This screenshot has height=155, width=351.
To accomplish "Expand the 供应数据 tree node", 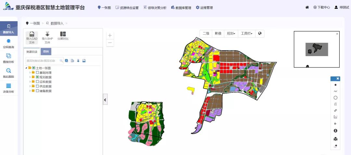I will click(x=30, y=86).
